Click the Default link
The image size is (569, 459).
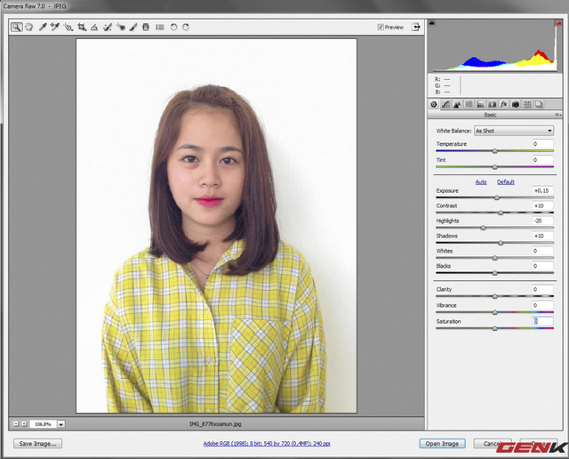click(506, 182)
